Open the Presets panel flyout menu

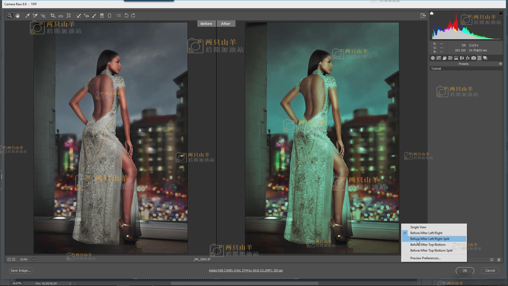point(500,64)
